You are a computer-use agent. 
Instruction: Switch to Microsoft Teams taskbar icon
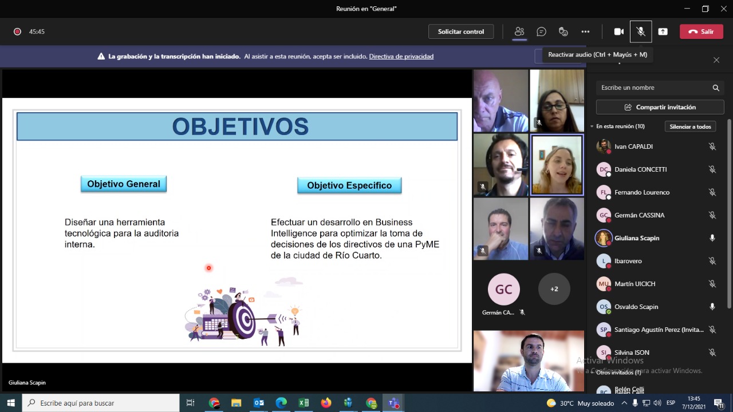point(393,403)
